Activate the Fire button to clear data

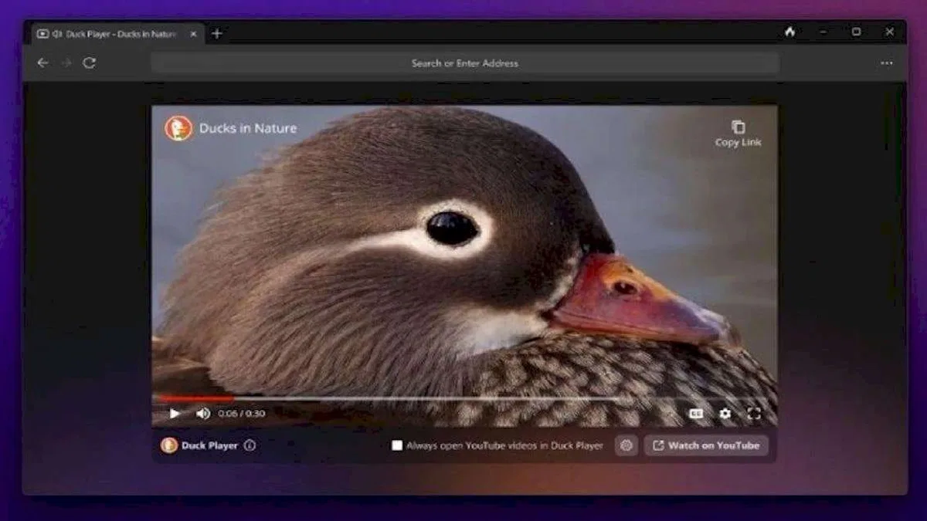click(789, 32)
